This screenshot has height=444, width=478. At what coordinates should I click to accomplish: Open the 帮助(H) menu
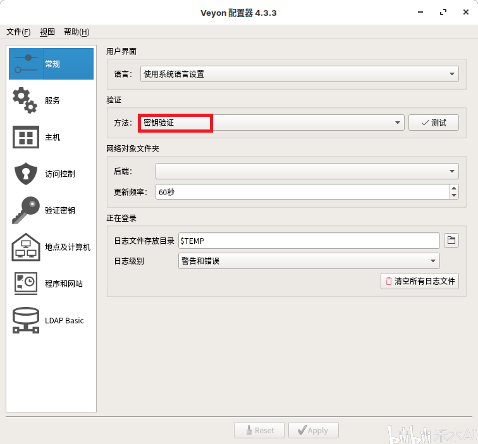(77, 32)
